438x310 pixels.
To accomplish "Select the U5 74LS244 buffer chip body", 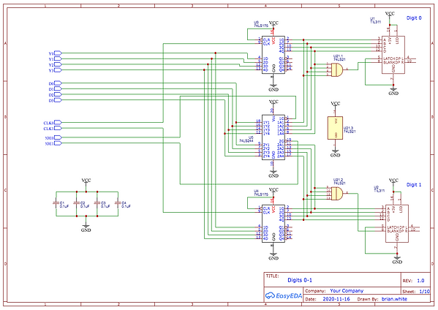I will (x=273, y=137).
